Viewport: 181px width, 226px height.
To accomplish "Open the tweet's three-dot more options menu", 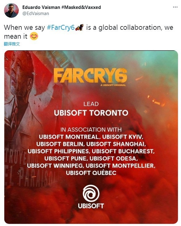I will coord(175,7).
